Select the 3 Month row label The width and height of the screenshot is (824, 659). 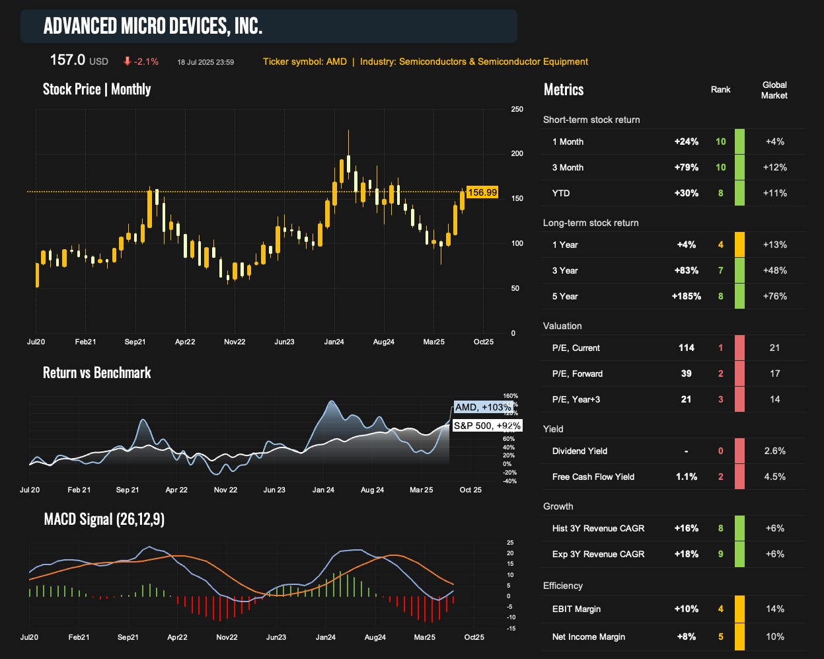(x=568, y=167)
